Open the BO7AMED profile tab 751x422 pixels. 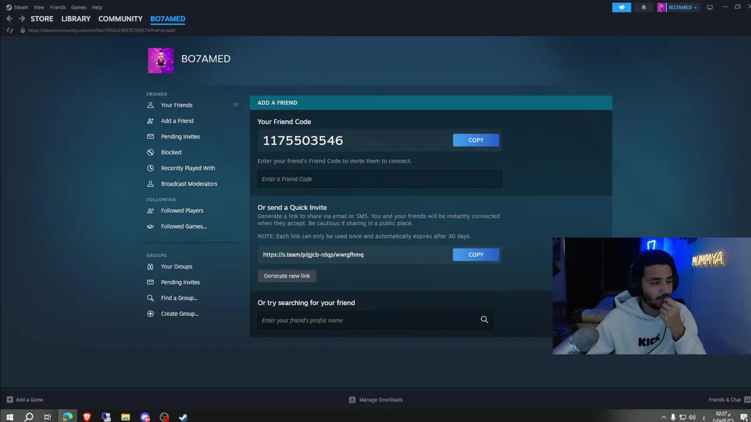168,19
